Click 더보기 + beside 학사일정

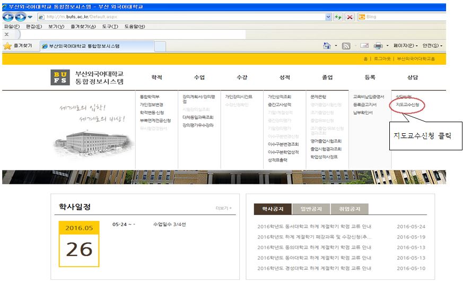(x=223, y=208)
